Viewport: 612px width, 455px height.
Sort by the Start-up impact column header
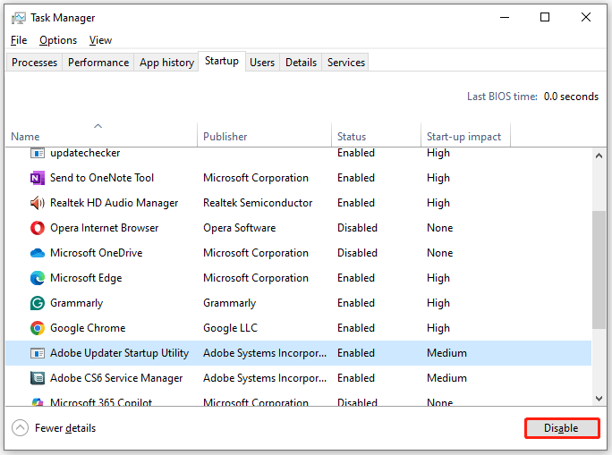tap(465, 134)
